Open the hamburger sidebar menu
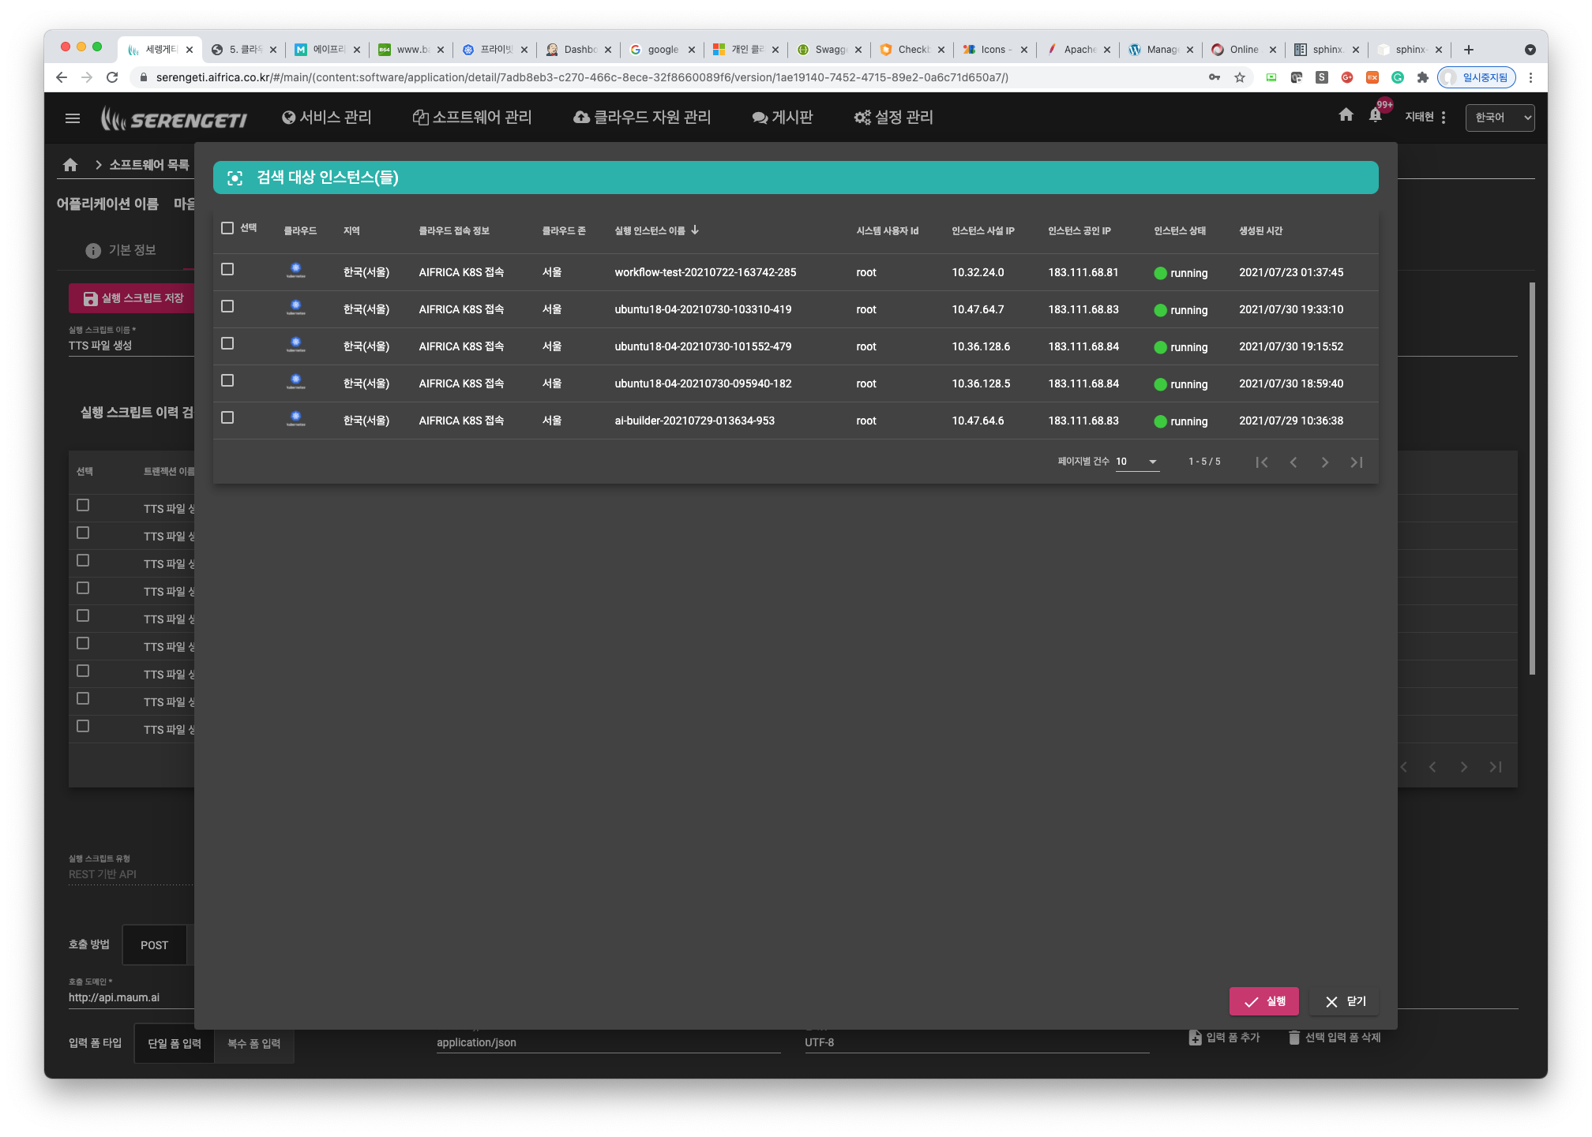Viewport: 1592px width, 1137px height. [x=73, y=118]
